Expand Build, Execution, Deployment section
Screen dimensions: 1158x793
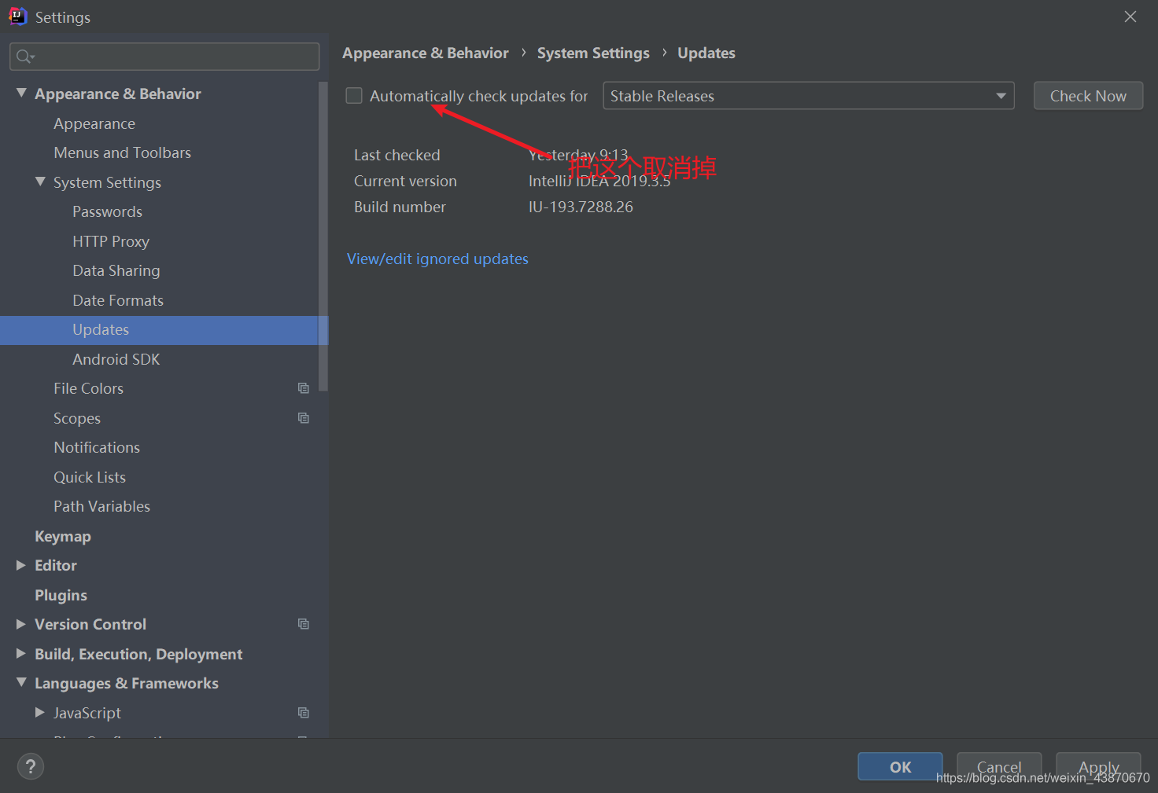pyautogui.click(x=21, y=654)
